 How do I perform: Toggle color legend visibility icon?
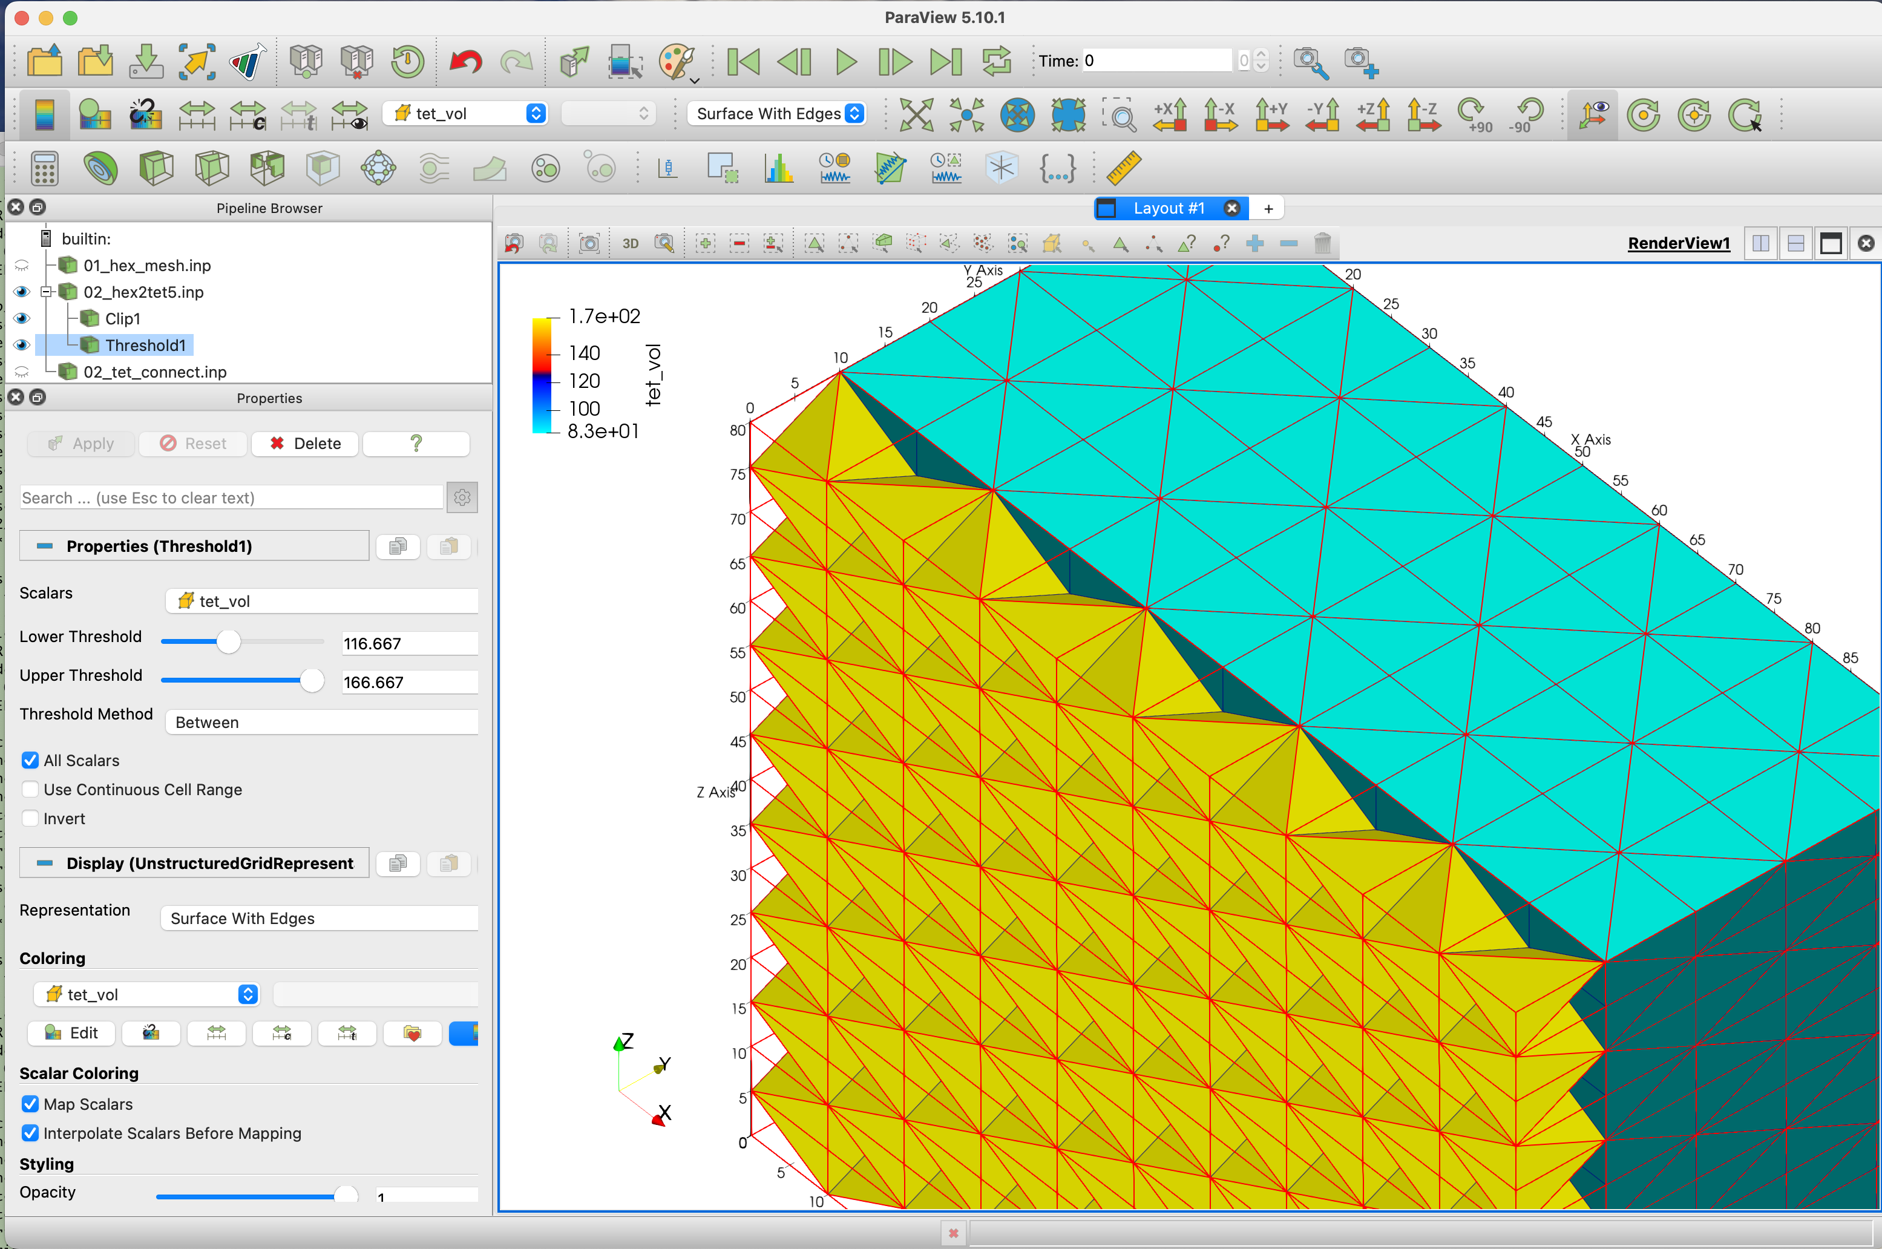coord(44,115)
